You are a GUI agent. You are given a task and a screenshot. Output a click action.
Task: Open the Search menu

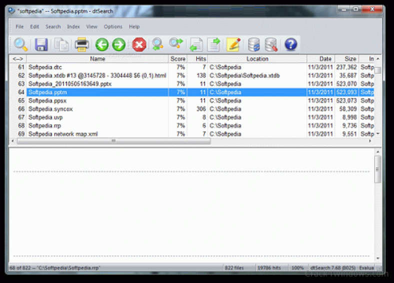point(53,26)
